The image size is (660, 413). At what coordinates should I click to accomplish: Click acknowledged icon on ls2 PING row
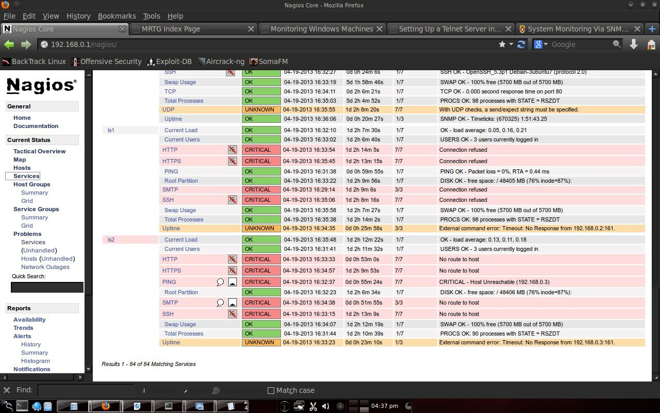233,282
